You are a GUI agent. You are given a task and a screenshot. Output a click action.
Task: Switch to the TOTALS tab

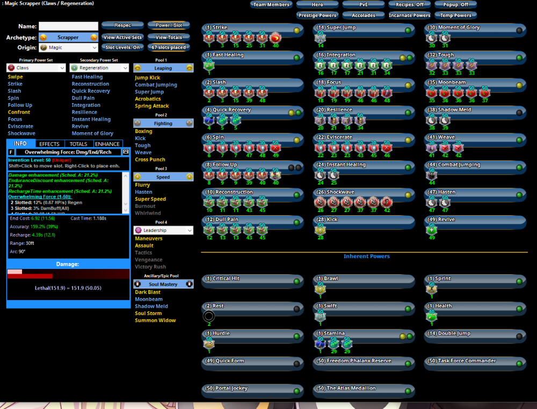[x=78, y=143]
